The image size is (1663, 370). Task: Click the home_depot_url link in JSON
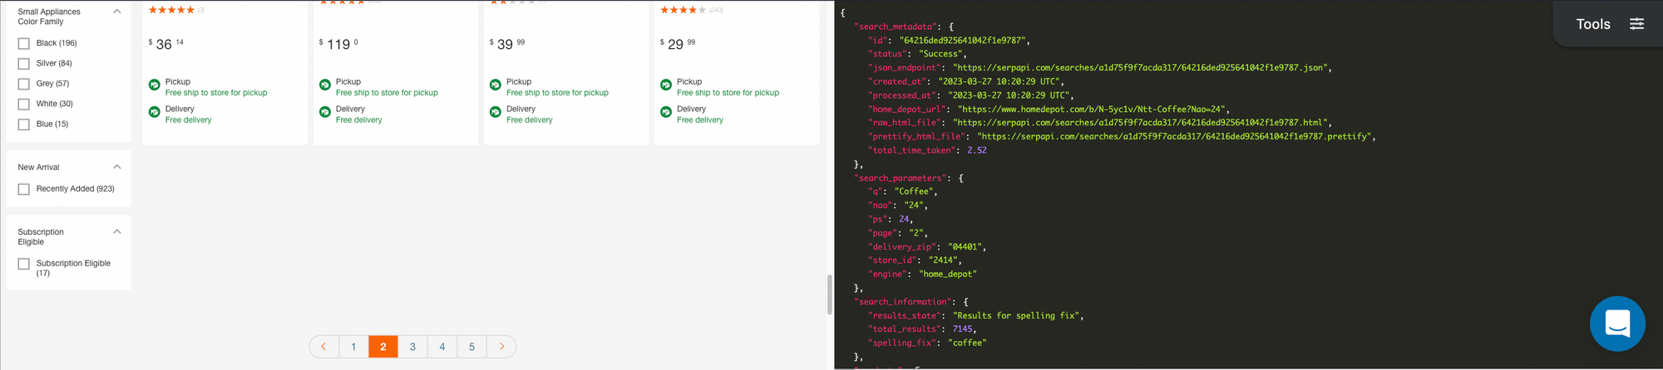pos(1092,109)
